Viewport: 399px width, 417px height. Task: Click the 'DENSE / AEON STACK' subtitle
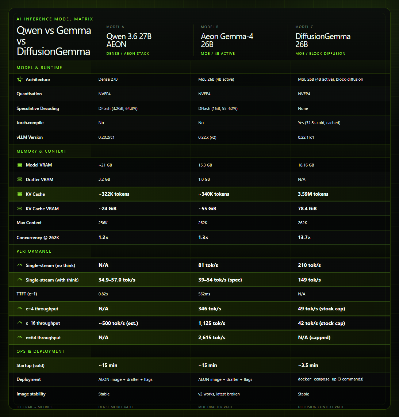(x=128, y=53)
